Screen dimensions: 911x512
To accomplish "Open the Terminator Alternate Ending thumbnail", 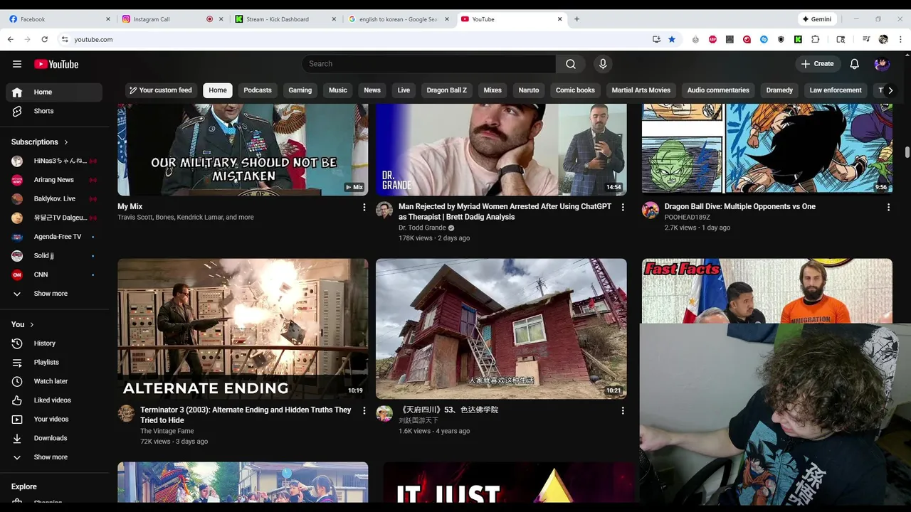I will click(x=243, y=329).
